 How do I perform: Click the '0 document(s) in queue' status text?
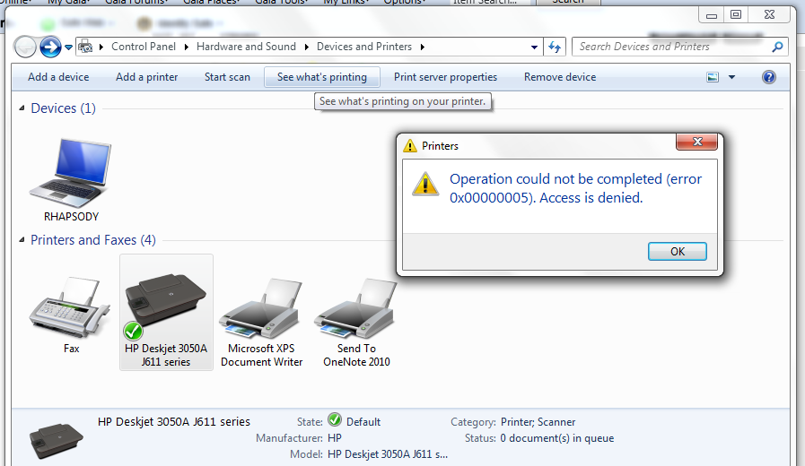(x=557, y=438)
